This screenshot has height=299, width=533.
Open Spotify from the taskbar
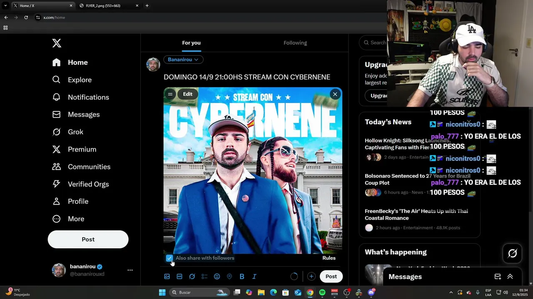click(x=322, y=292)
